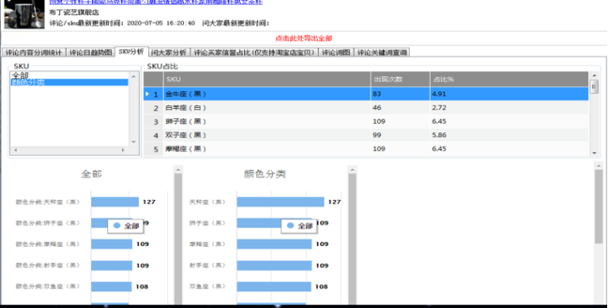Click the 5.86 percentage cell

click(x=509, y=135)
